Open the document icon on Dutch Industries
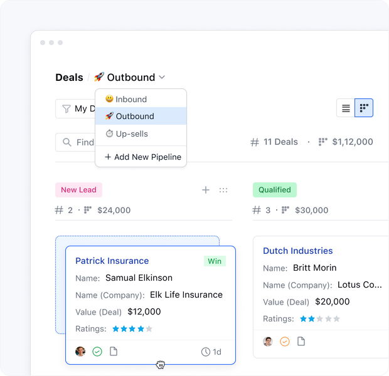Screen dimensions: 389x376 point(301,342)
